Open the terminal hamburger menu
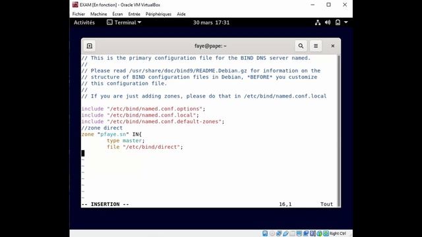Screen dimensions: 422x237 pyautogui.click(x=316, y=46)
